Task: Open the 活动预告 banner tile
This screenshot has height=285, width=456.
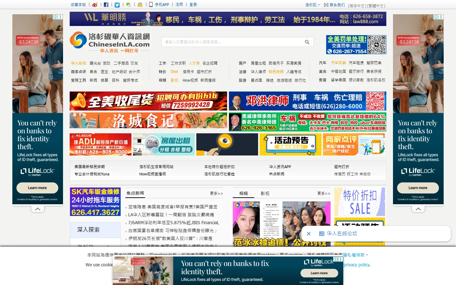Action: (x=290, y=144)
